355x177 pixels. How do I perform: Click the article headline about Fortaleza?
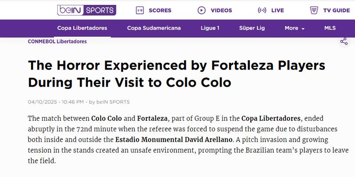click(x=177, y=74)
